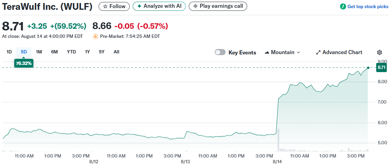Click the 8/12 date label on axis
The width and height of the screenshot is (390, 165).
tap(94, 162)
